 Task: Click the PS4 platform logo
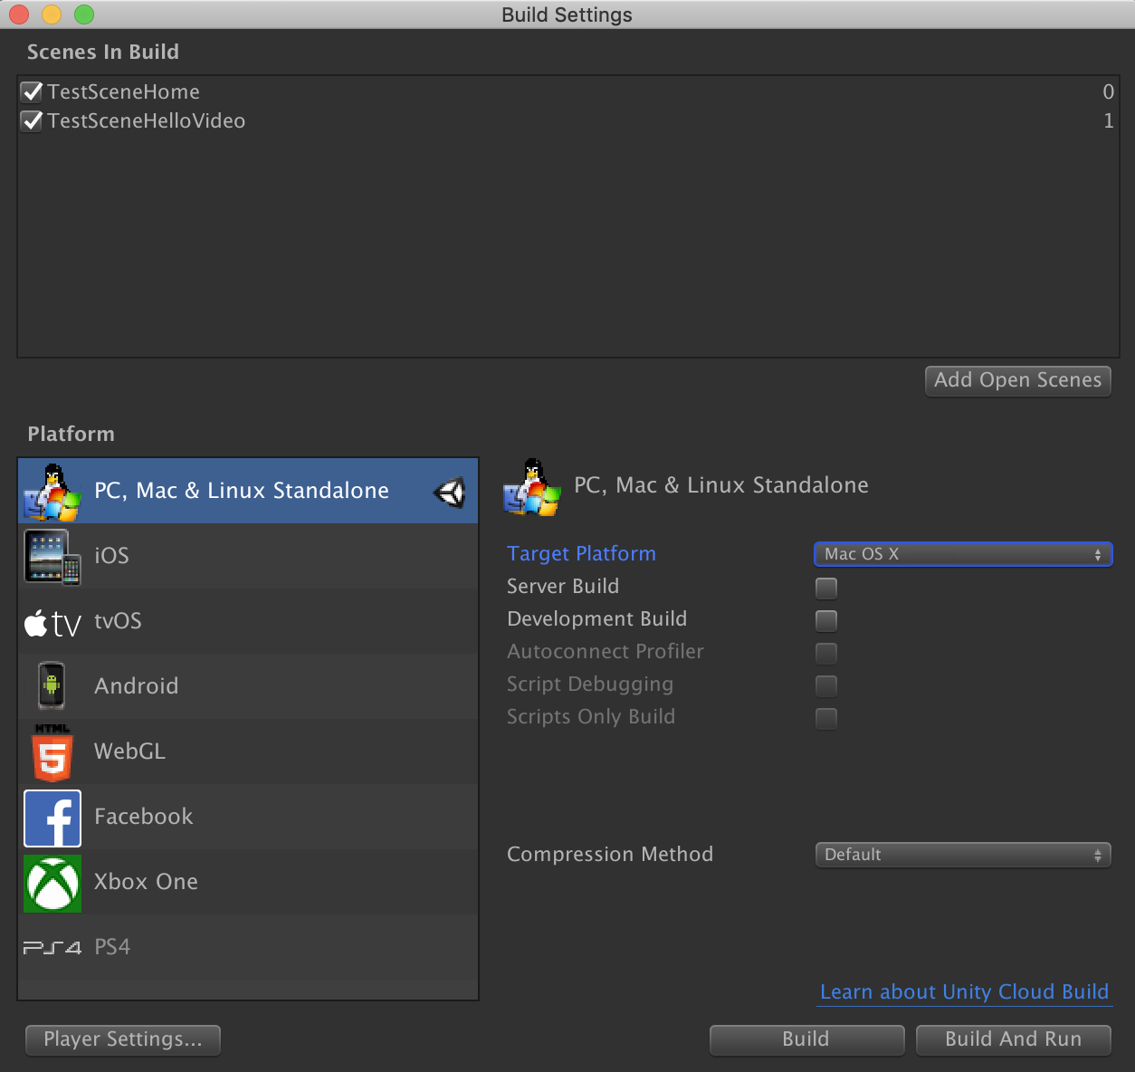pyautogui.click(x=52, y=946)
